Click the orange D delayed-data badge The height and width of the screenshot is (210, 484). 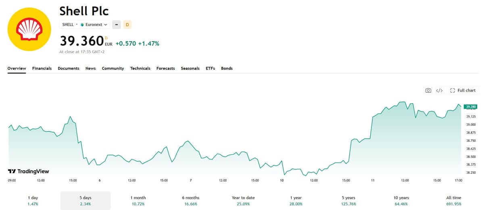127,25
